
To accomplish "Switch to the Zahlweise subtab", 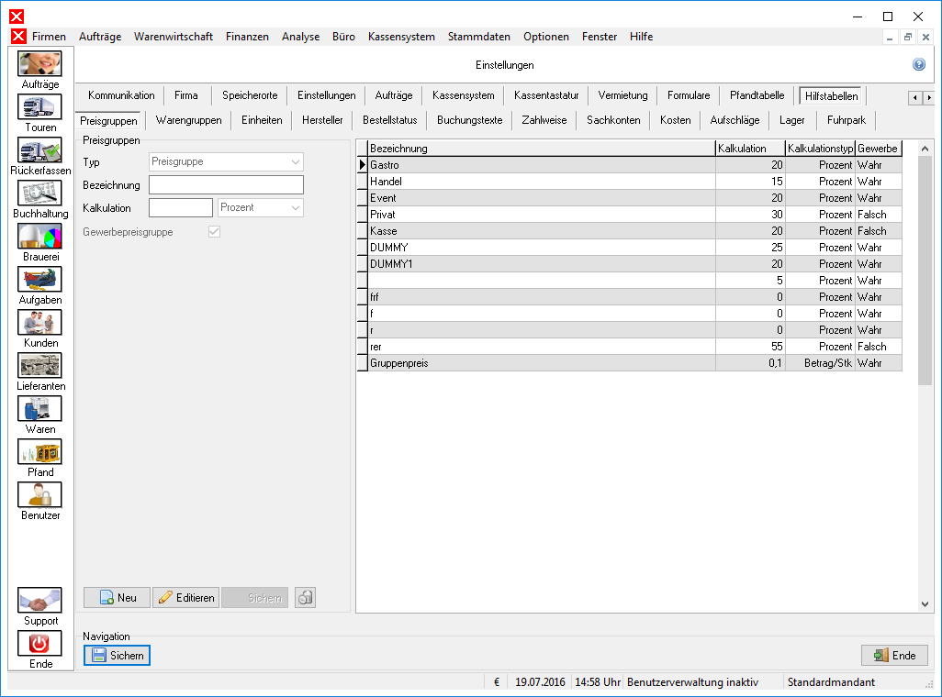I will 544,120.
